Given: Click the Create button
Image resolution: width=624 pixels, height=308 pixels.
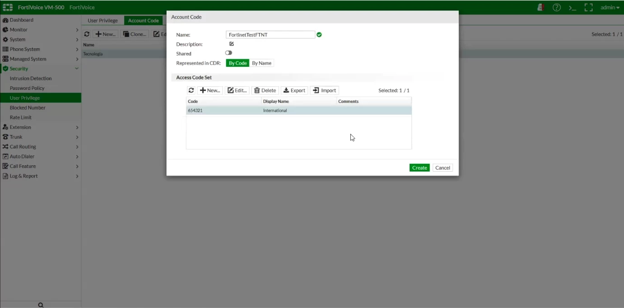Looking at the screenshot, I should click(x=419, y=168).
